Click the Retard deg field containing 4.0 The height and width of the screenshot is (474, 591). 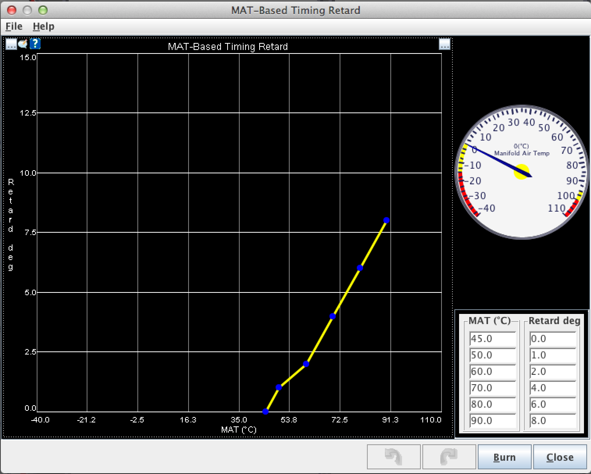[x=552, y=388]
